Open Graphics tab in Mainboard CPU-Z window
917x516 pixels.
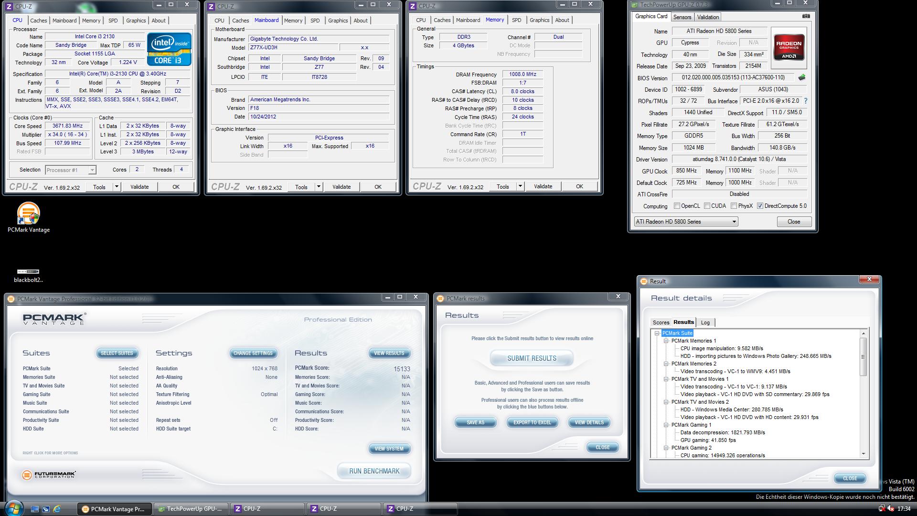[338, 21]
